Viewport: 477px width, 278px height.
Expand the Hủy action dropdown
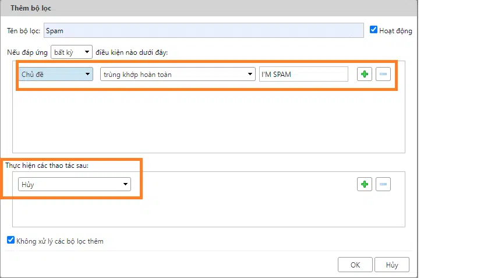(74, 184)
